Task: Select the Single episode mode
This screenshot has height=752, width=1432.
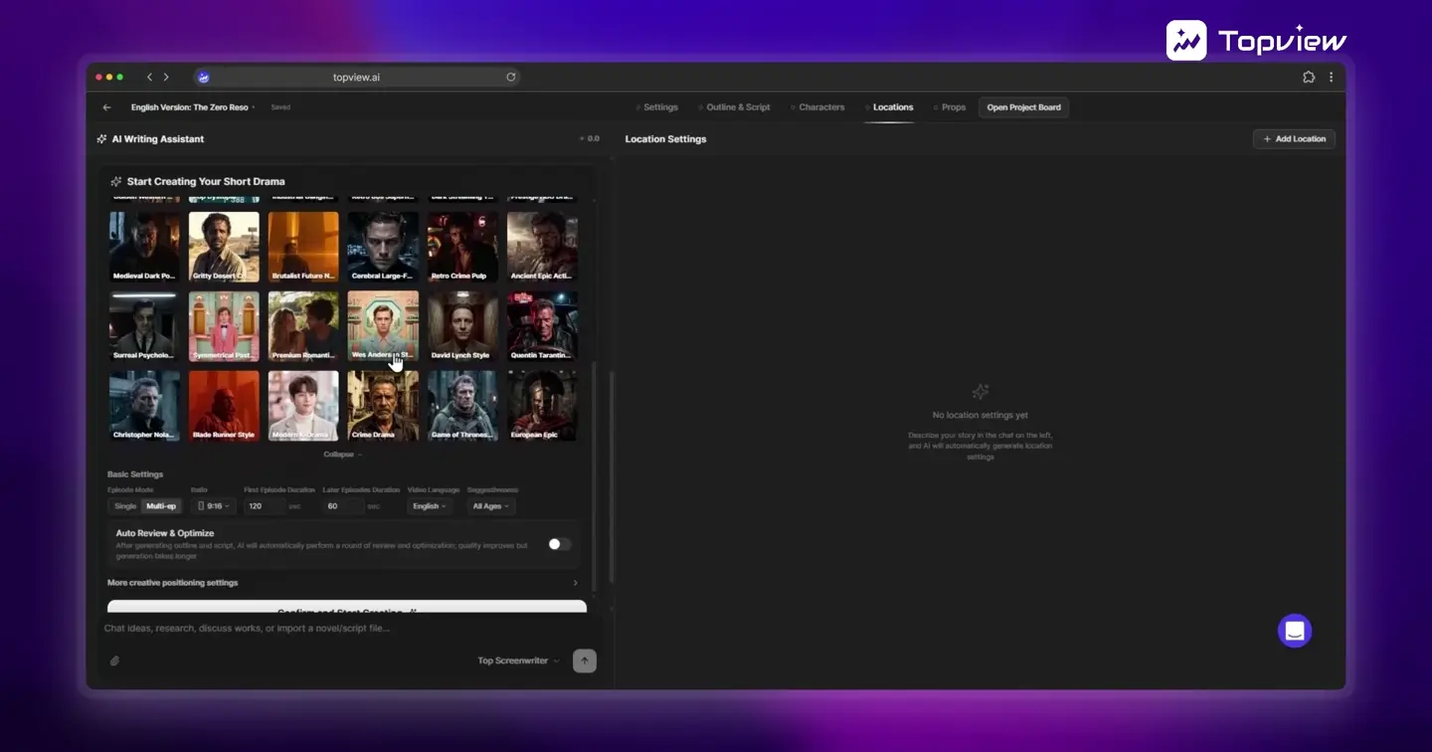Action: [125, 506]
